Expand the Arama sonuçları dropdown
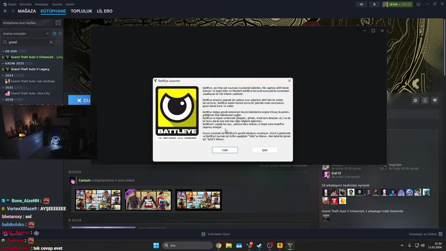The image size is (446, 251). pyautogui.click(x=26, y=33)
